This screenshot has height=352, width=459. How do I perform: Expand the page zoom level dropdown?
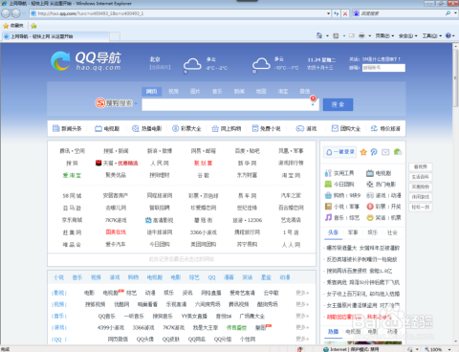[x=449, y=349]
